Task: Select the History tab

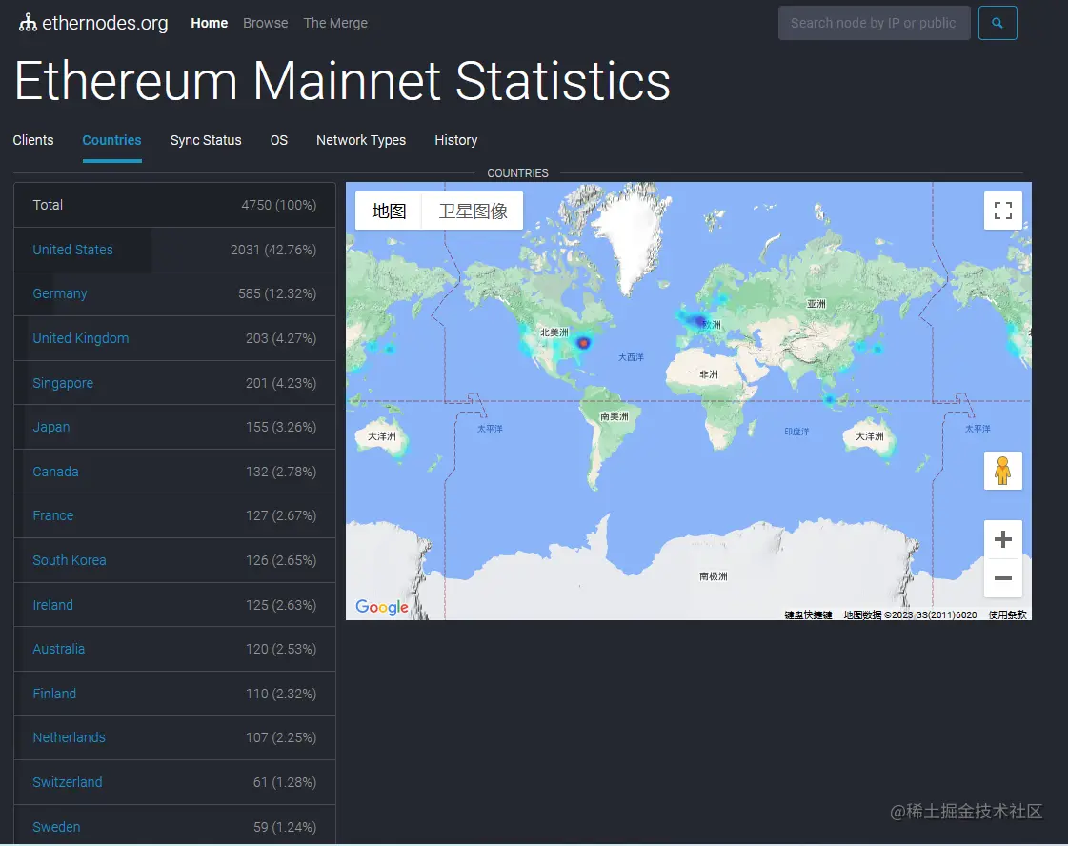Action: pyautogui.click(x=456, y=140)
